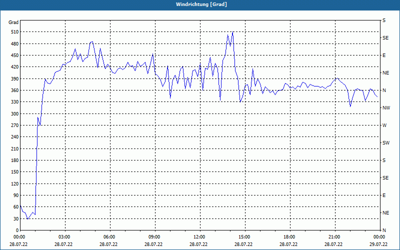Select the 120 left axis label
The height and width of the screenshot is (250, 400).
click(x=15, y=183)
